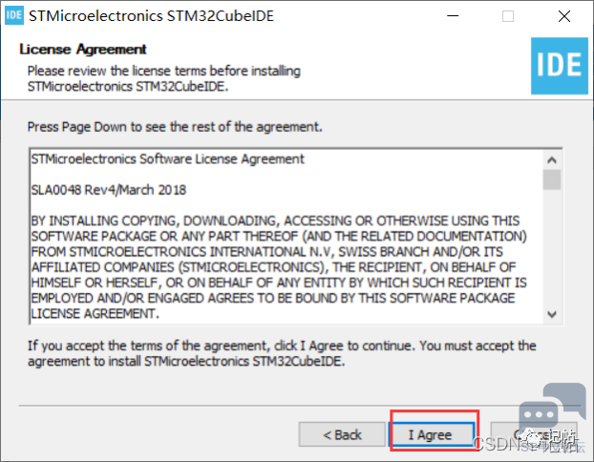This screenshot has width=594, height=462.
Task: Click the scrollbar track below the thumb
Action: coord(552,247)
